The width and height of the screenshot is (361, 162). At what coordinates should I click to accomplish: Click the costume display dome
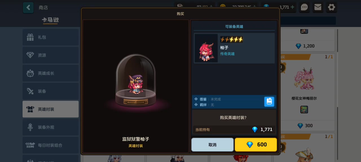point(136,81)
